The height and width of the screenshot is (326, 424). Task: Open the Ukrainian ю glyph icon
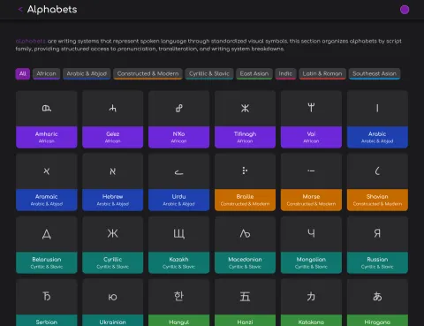pos(113,297)
